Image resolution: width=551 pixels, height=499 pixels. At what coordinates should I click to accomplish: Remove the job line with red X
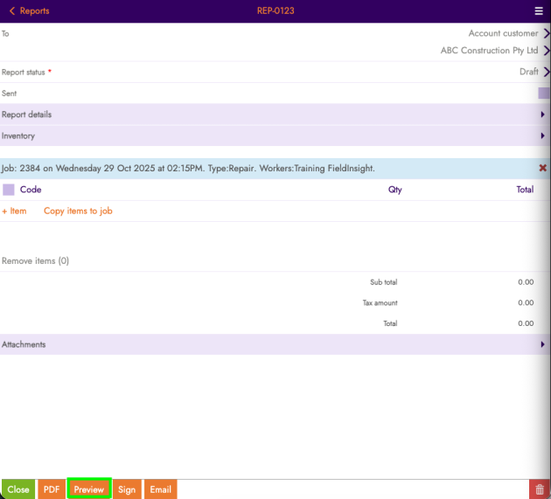coord(542,168)
